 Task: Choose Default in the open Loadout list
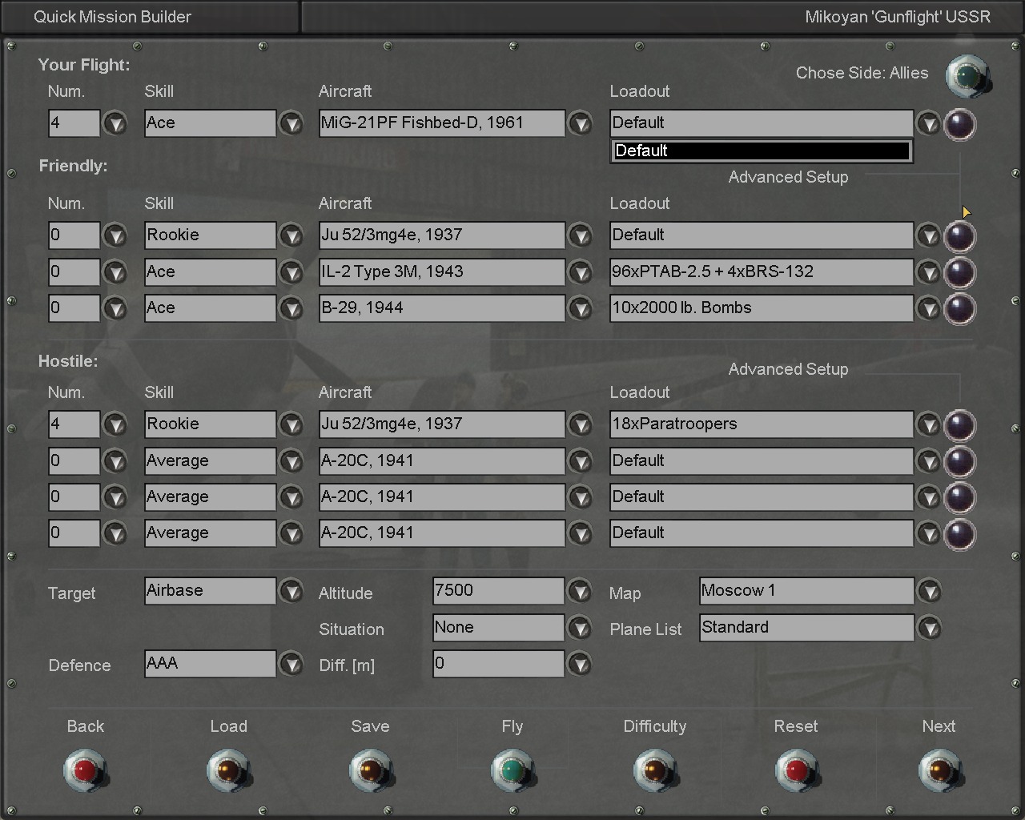click(x=762, y=151)
